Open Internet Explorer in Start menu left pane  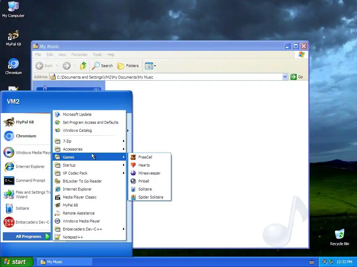(x=26, y=167)
